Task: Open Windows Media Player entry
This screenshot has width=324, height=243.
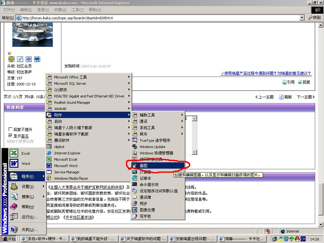Action: point(89,178)
